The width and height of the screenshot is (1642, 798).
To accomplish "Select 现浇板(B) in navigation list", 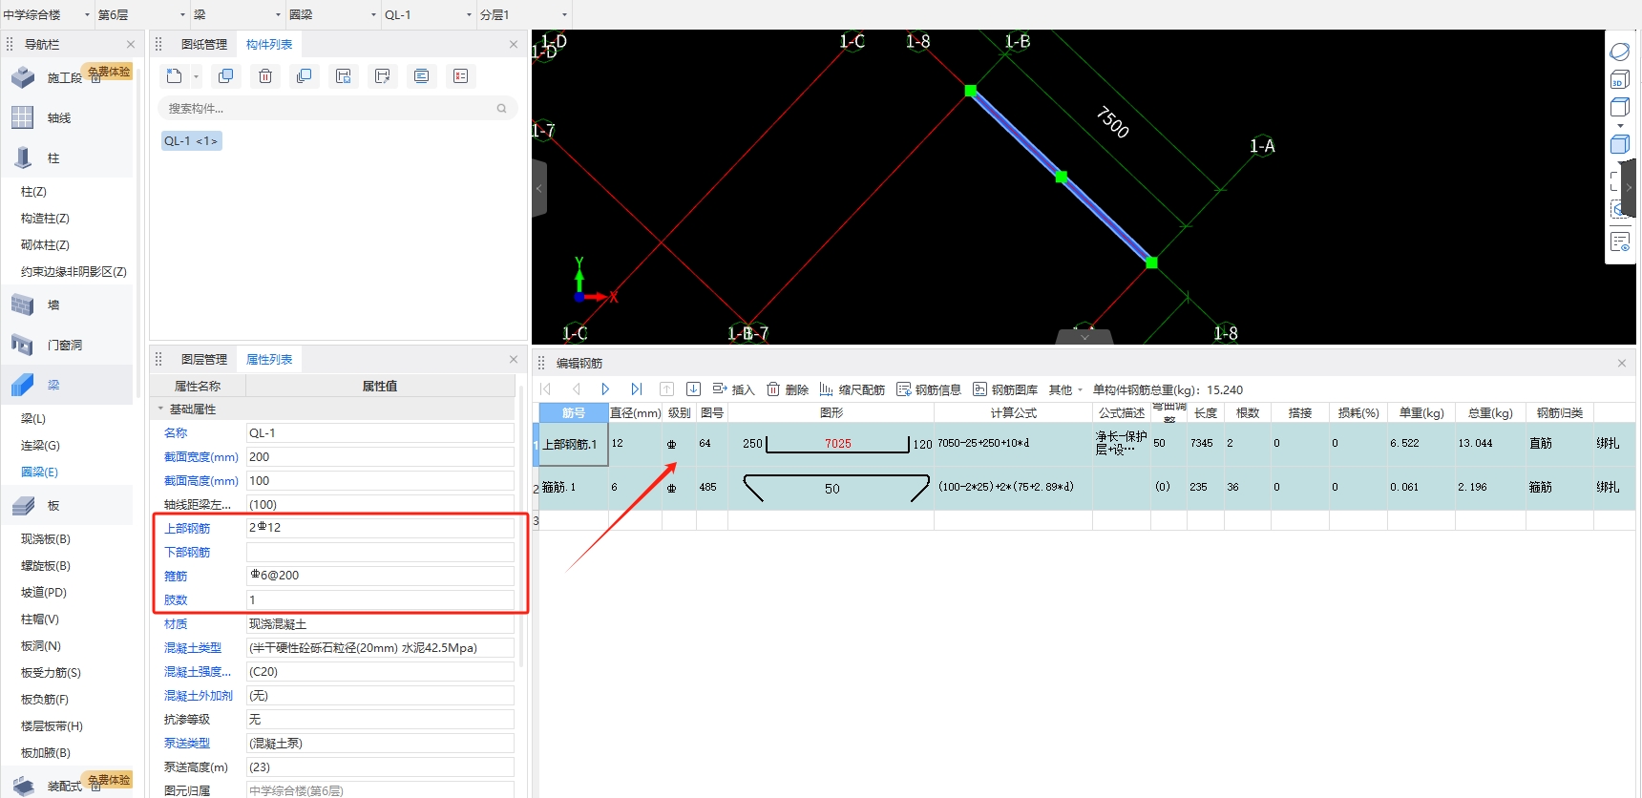I will pos(46,539).
